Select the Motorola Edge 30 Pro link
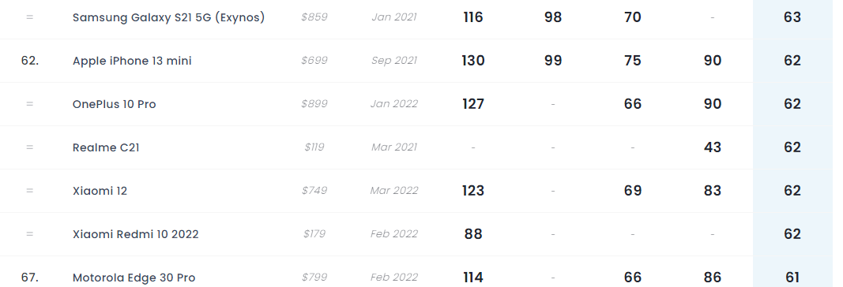This screenshot has width=843, height=287. click(x=134, y=278)
